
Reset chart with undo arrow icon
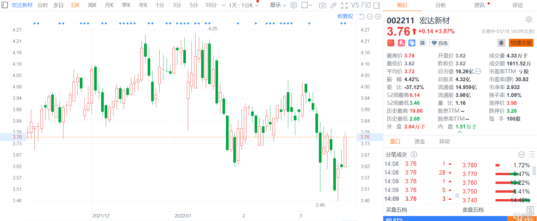[x=362, y=17]
